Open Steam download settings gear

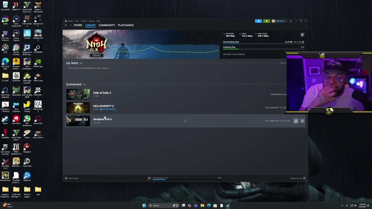tap(302, 35)
